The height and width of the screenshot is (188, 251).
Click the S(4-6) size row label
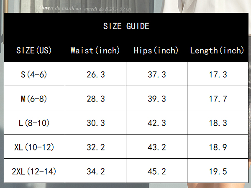coord(34,74)
